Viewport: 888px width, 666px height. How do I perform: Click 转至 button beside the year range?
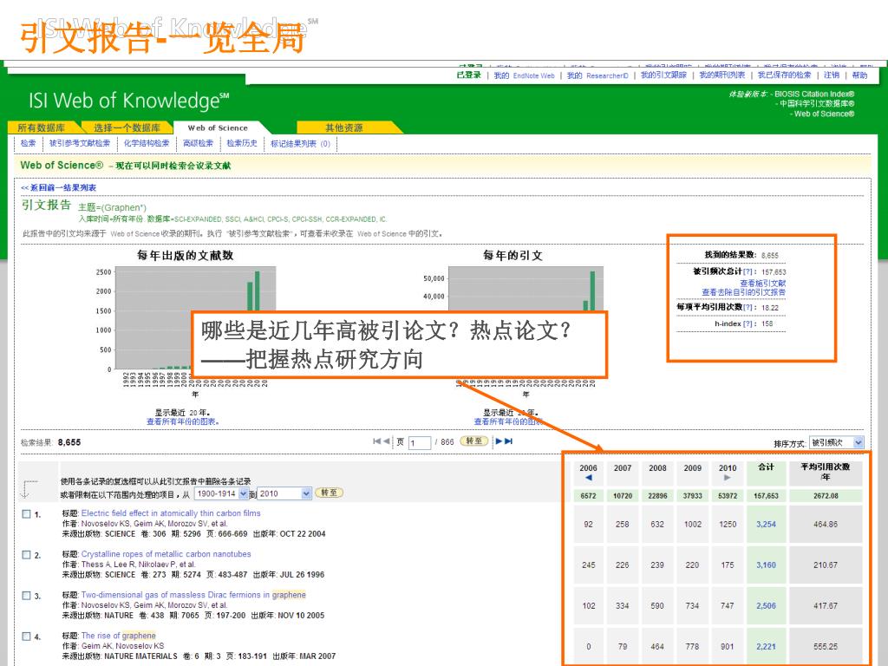tap(329, 493)
